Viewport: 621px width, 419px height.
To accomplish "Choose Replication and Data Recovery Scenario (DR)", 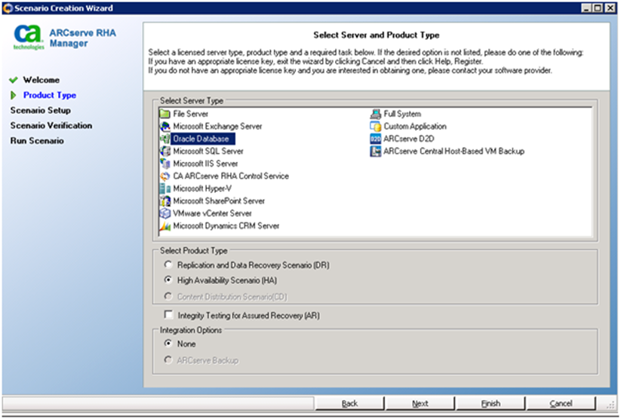I will pos(168,265).
